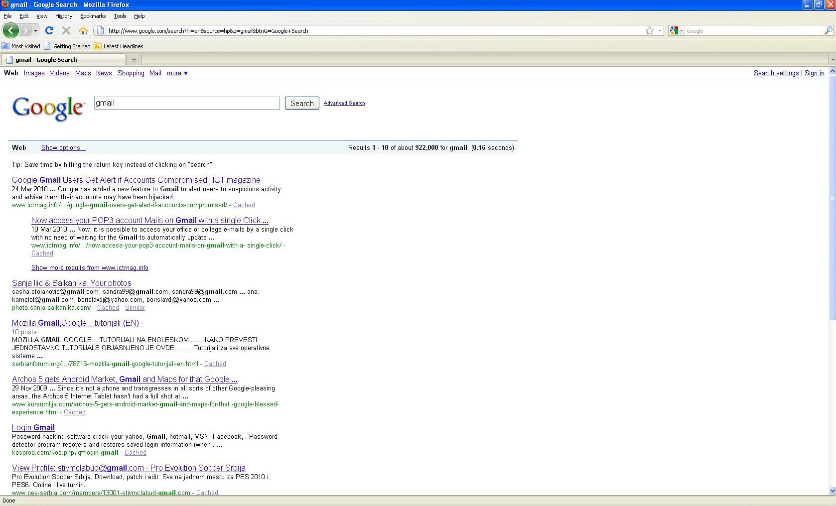Screen dimensions: 836x506
Task: Open the Getting Started bookmark
Action: point(67,46)
